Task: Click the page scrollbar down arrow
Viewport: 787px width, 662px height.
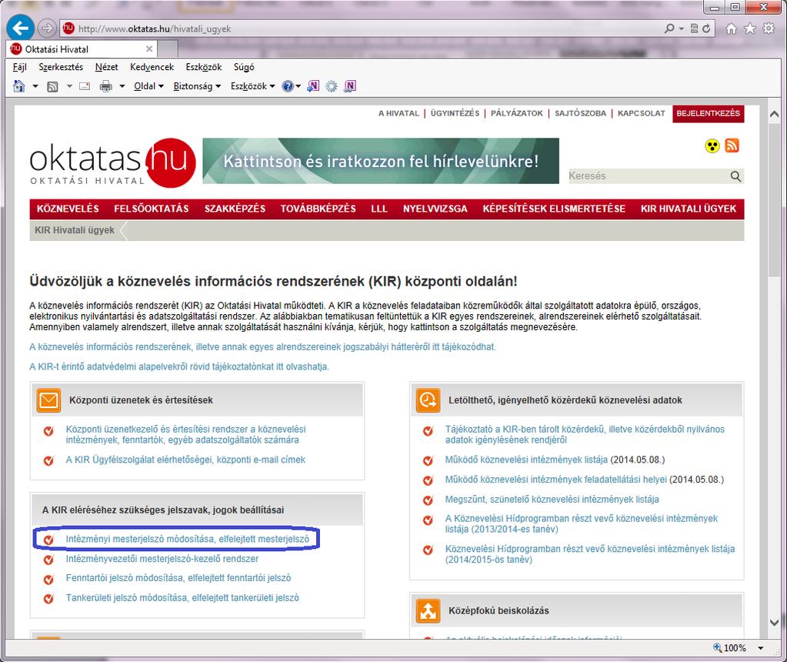Action: 774,623
